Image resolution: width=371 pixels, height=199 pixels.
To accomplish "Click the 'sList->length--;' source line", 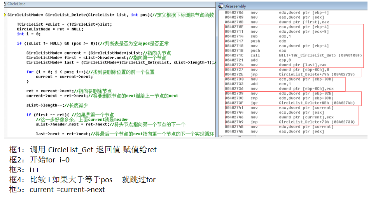I will click(57, 105).
